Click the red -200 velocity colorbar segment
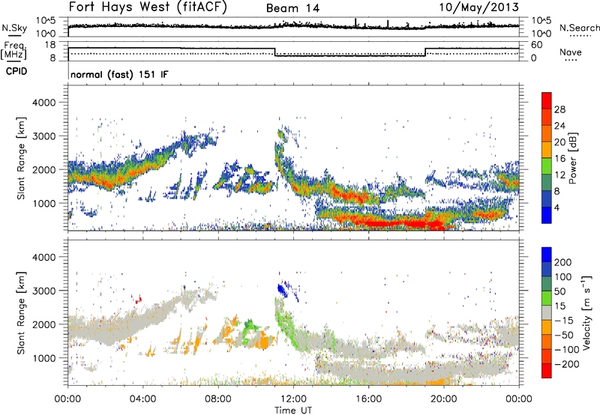This screenshot has height=415, width=600. tap(547, 371)
